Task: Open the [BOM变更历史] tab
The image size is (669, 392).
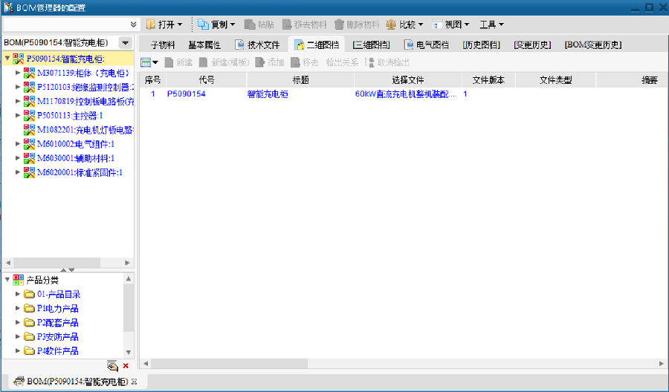Action: (x=593, y=45)
